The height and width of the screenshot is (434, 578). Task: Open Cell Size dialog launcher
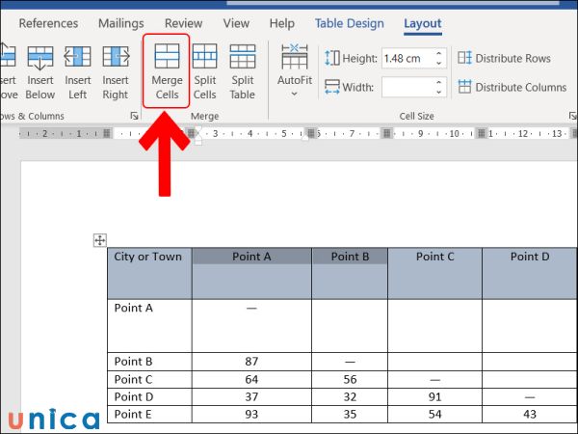point(568,116)
